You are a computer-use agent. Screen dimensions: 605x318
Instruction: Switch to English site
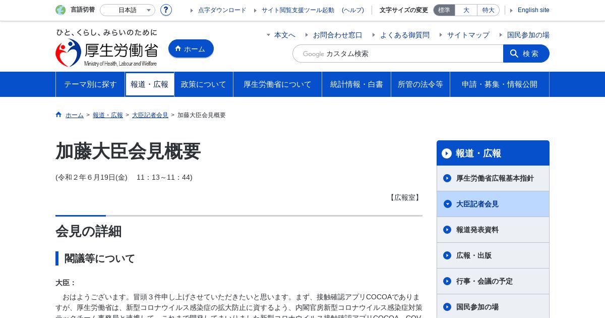pyautogui.click(x=533, y=10)
